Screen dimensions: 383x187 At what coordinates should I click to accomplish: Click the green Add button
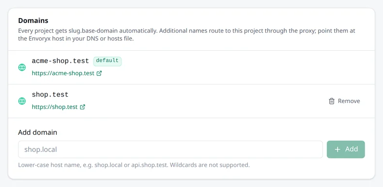click(x=346, y=149)
